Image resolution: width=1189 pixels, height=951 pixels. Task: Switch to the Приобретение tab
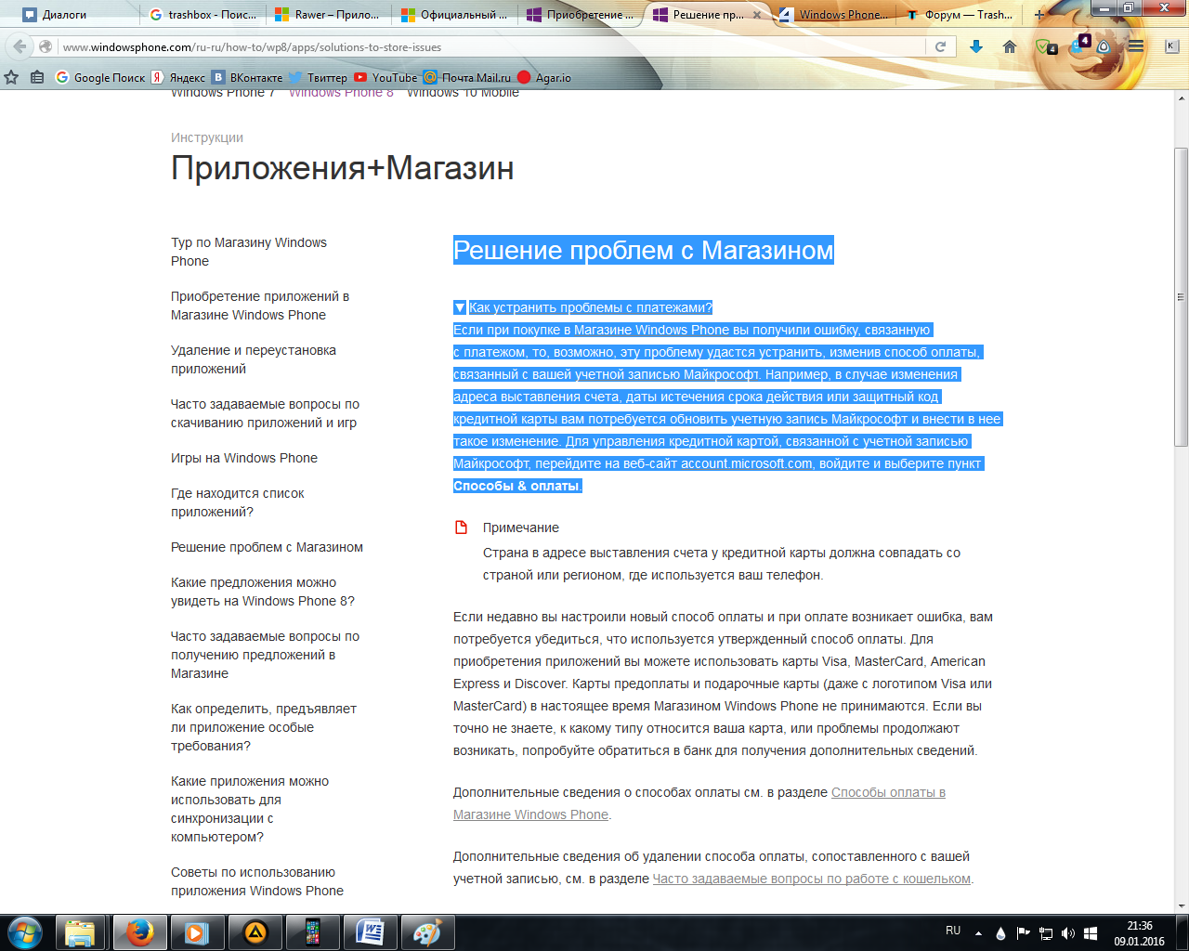[x=580, y=14]
